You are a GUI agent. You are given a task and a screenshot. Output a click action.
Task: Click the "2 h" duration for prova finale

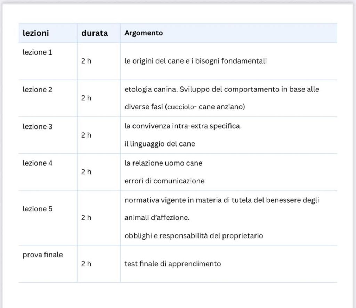pyautogui.click(x=86, y=264)
